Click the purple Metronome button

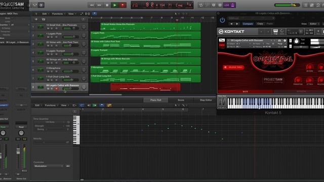[x=233, y=5]
